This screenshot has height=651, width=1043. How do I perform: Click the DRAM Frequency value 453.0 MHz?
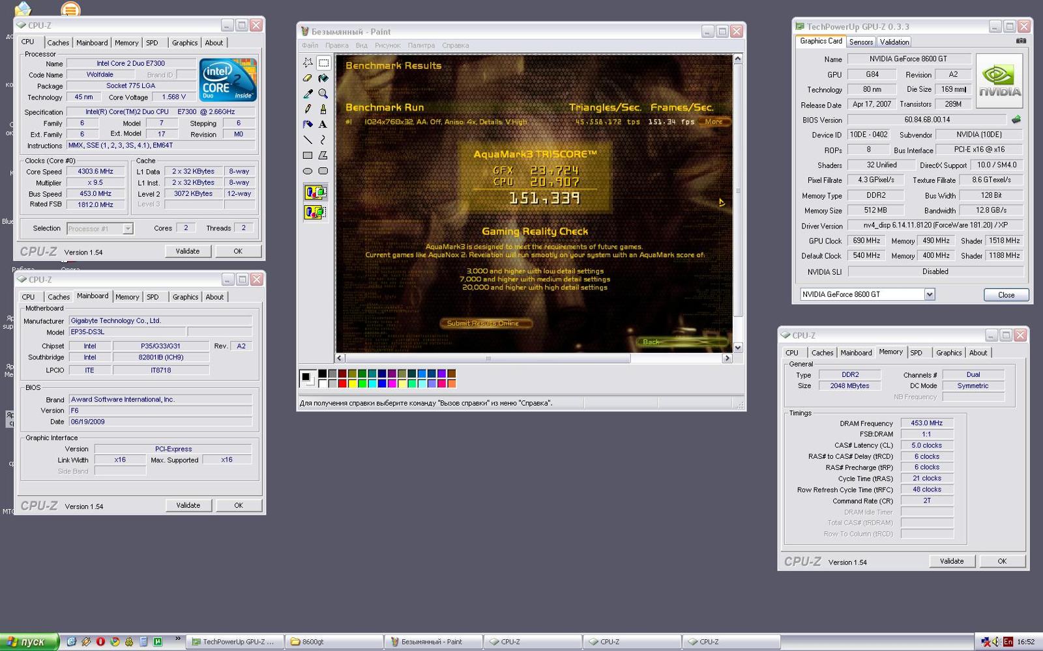tap(927, 423)
